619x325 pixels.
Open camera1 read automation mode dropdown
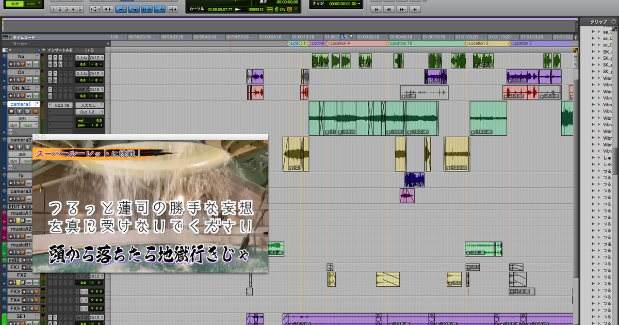[29, 125]
